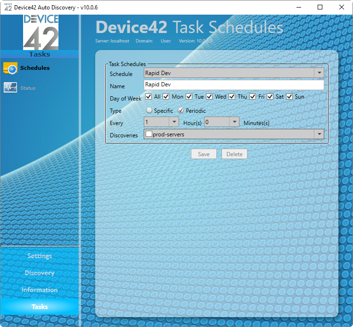The image size is (353, 327).
Task: Open the Schedule dropdown showing Rapid Dev
Action: [234, 73]
